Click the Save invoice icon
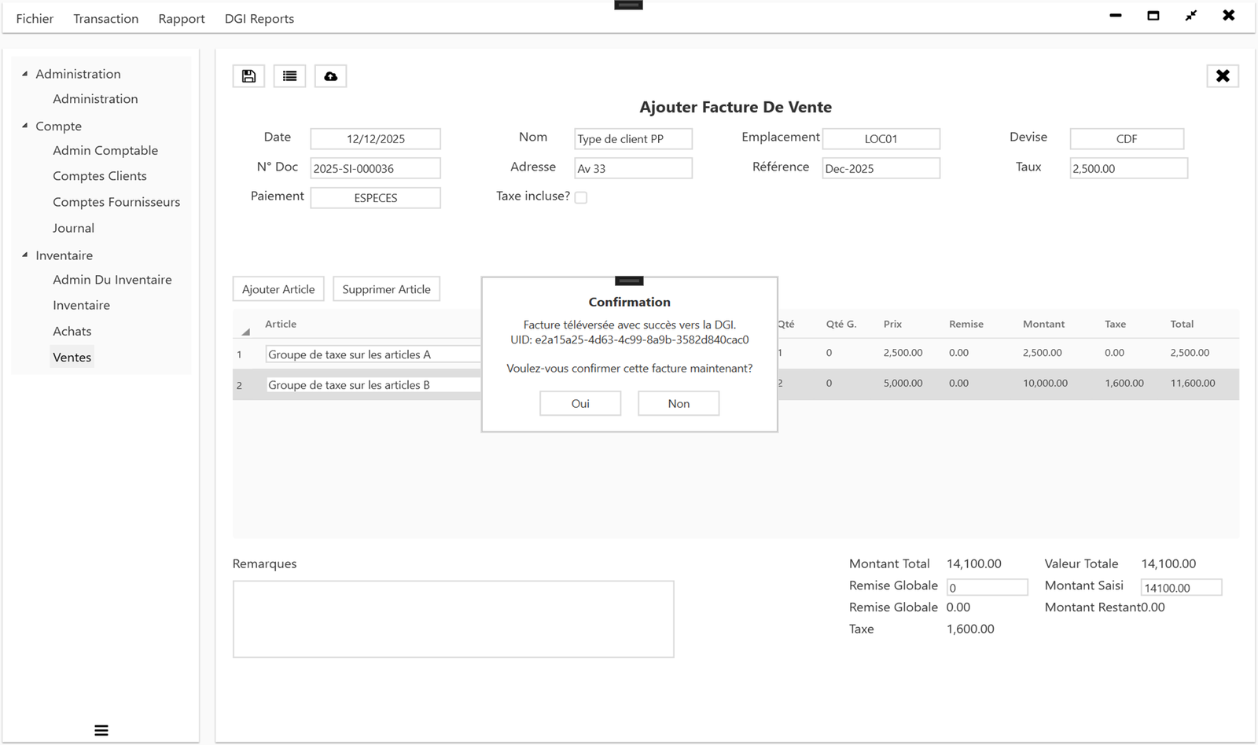This screenshot has height=745, width=1258. (x=248, y=75)
